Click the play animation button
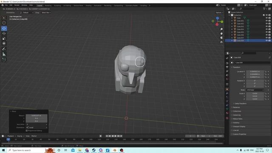The height and width of the screenshot is (153, 272). tap(115, 136)
